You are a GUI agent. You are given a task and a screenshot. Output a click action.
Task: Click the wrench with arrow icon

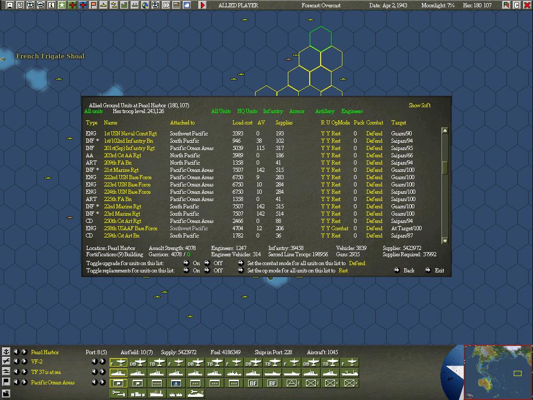coord(118,394)
